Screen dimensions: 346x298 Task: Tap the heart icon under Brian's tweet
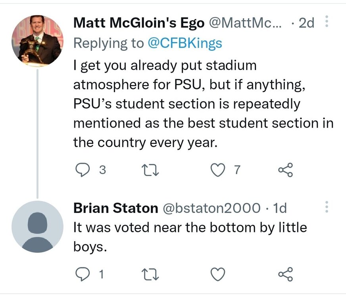[217, 273]
